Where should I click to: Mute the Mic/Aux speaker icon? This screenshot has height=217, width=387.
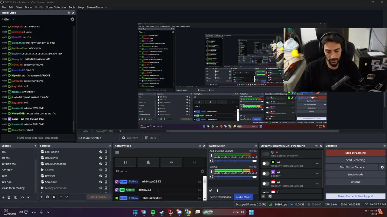(212, 177)
